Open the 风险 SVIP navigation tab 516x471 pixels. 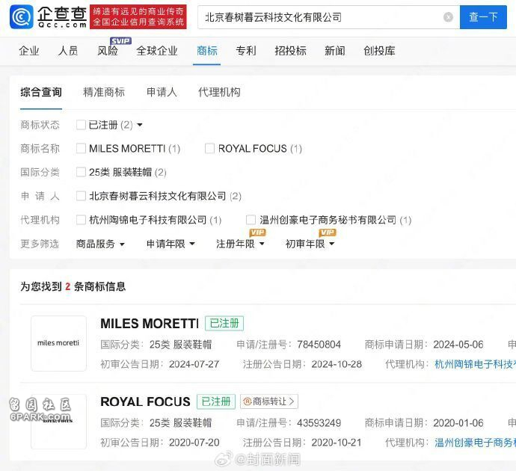pos(108,51)
